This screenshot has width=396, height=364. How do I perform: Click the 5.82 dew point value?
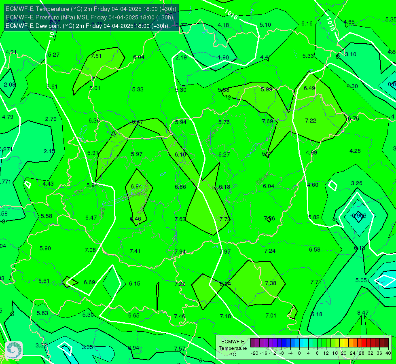[313, 217]
